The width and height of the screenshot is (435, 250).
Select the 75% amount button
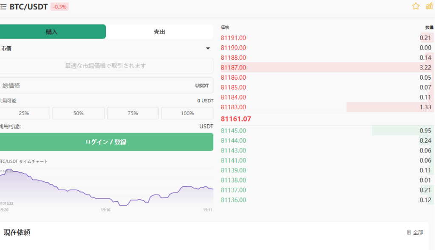point(133,113)
